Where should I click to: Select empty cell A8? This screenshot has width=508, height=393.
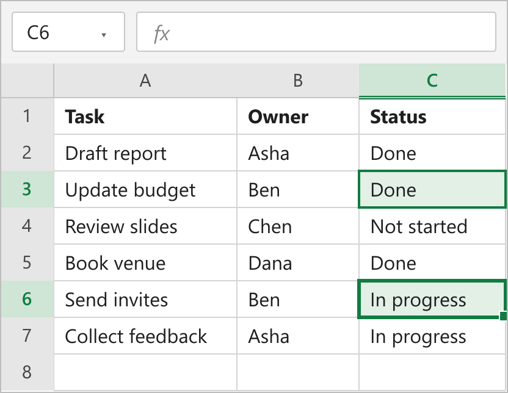click(x=145, y=372)
